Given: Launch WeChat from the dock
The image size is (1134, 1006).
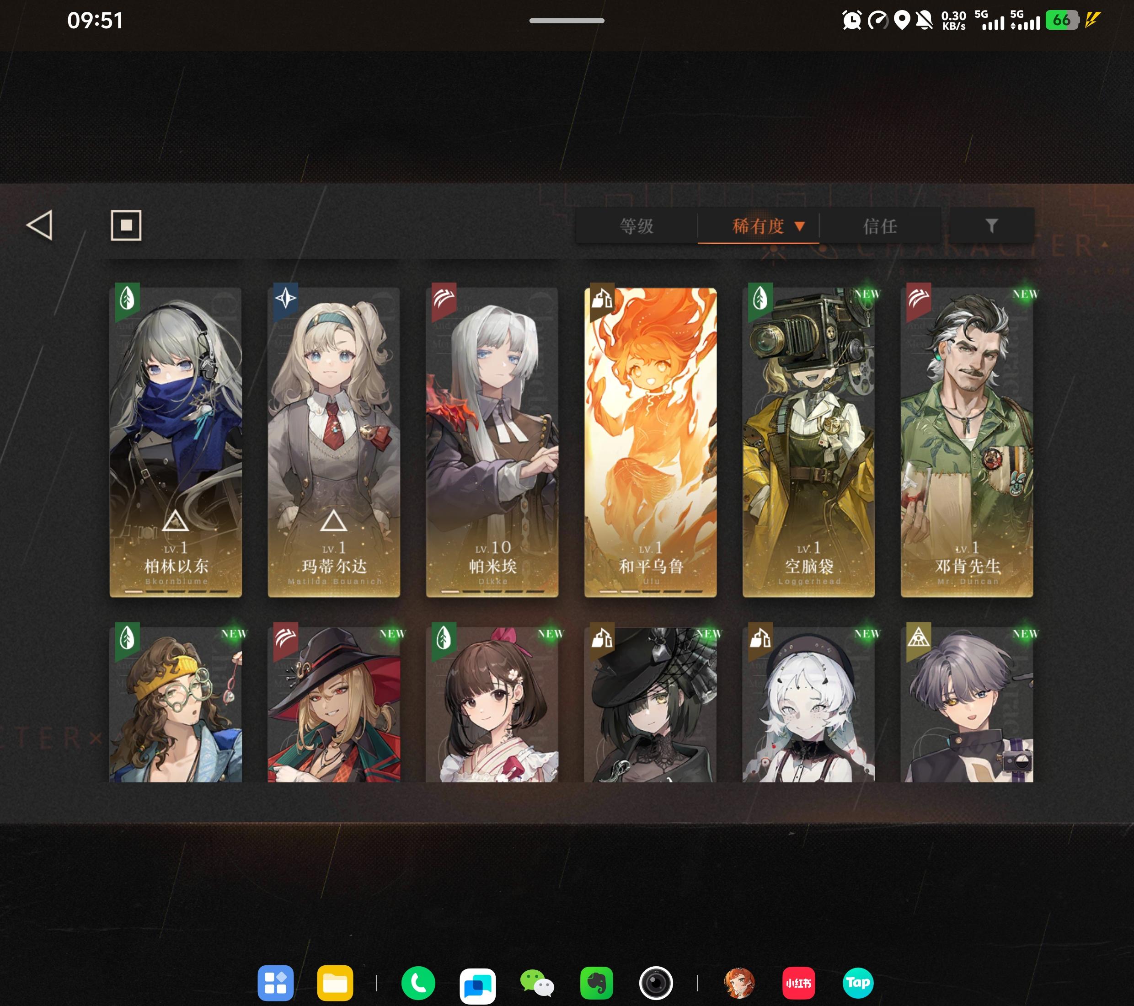Looking at the screenshot, I should pyautogui.click(x=536, y=984).
